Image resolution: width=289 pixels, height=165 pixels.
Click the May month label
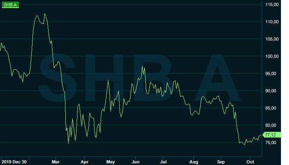[111, 162]
